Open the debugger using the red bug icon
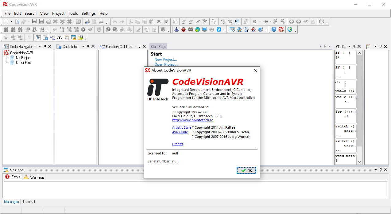 click(x=184, y=29)
